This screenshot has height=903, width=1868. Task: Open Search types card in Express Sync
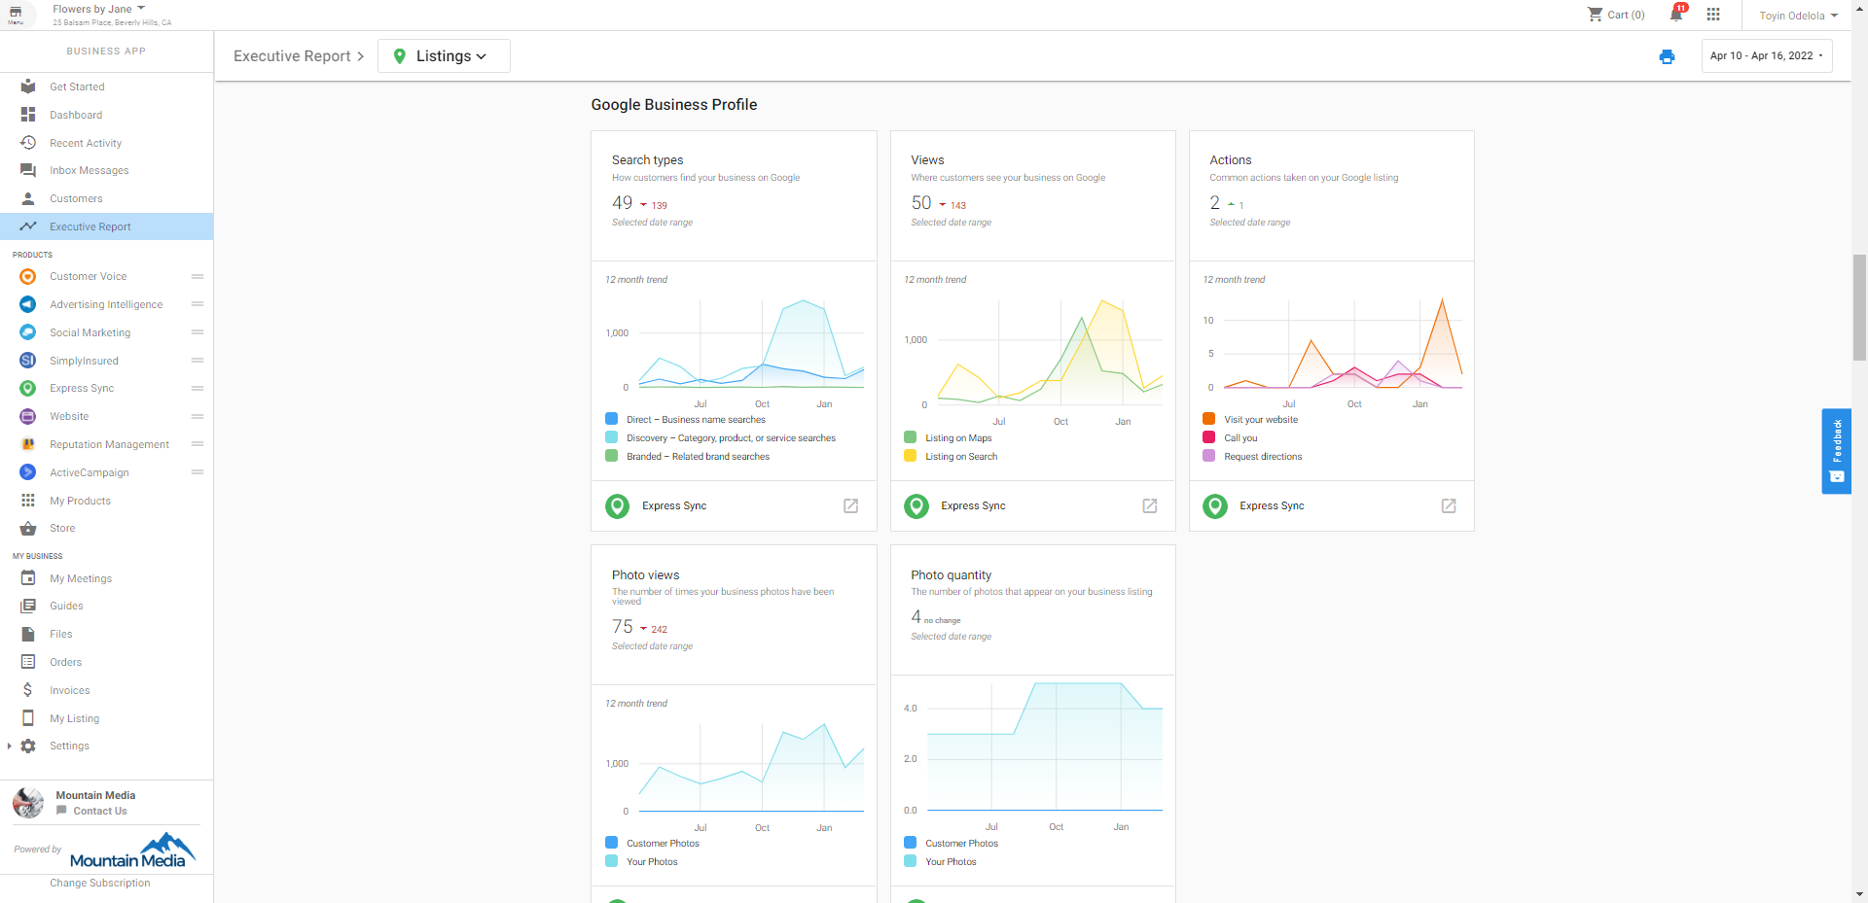point(850,505)
